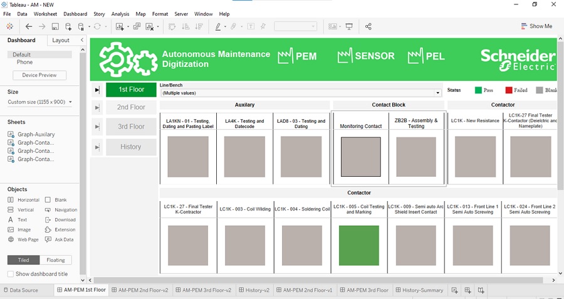The height and width of the screenshot is (299, 564).
Task: Click the New story icon in bottom tab bar
Action: (481, 290)
